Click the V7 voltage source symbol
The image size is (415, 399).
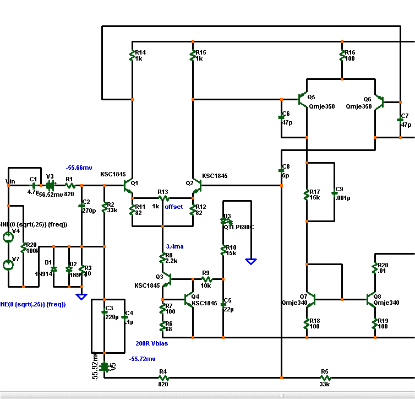(x=8, y=265)
